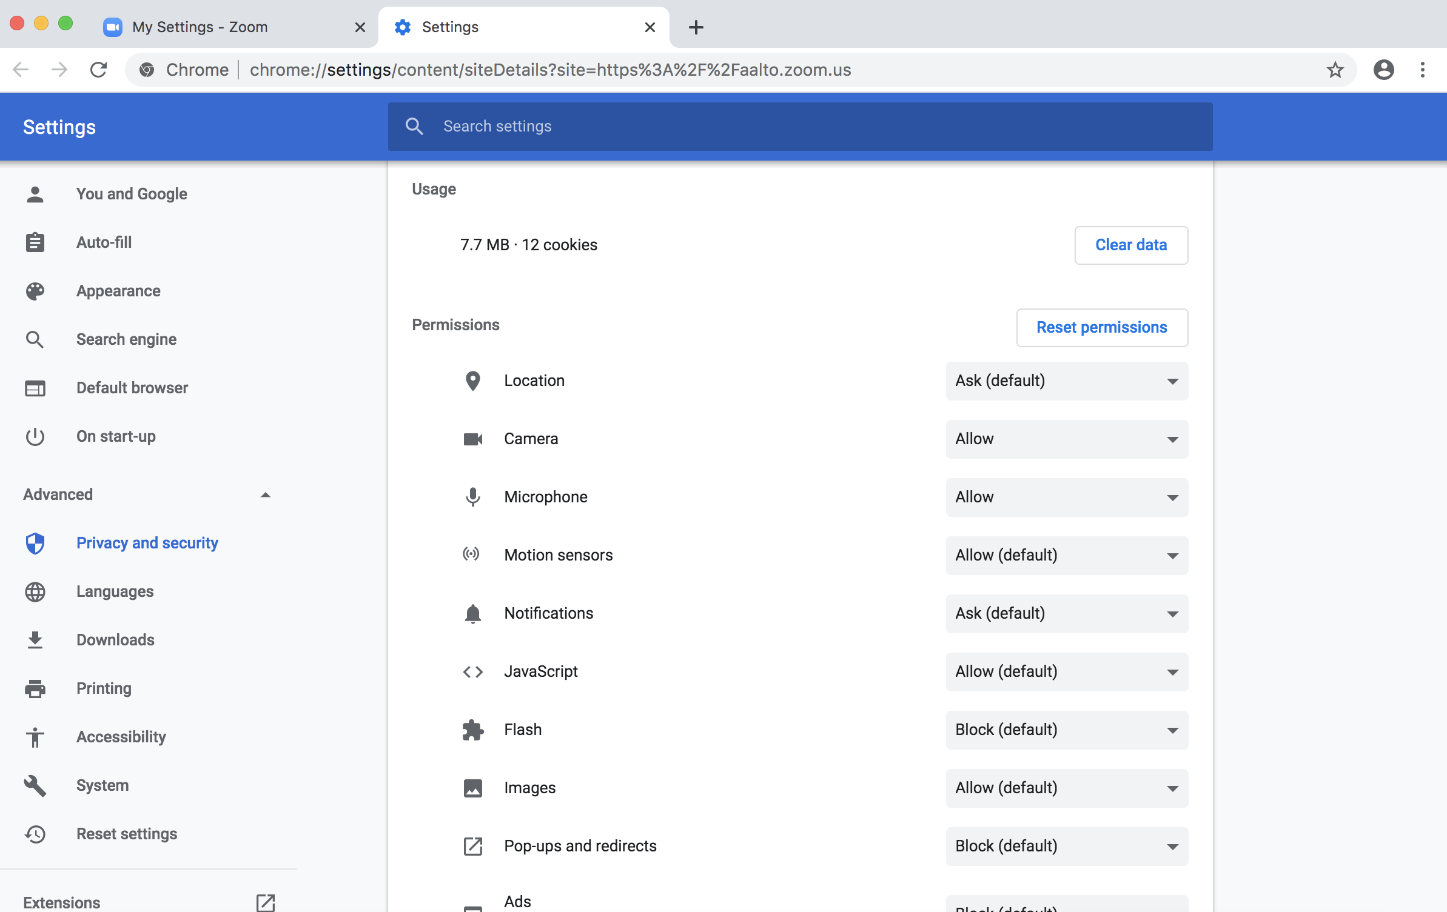Click the System wrench icon

pyautogui.click(x=35, y=785)
